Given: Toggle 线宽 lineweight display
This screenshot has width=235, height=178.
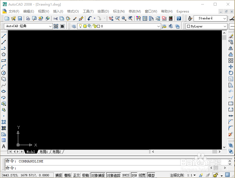Looking at the screenshot, I should click(x=142, y=175).
